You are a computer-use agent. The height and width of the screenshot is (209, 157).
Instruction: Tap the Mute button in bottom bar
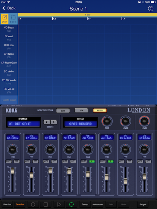[124, 204]
